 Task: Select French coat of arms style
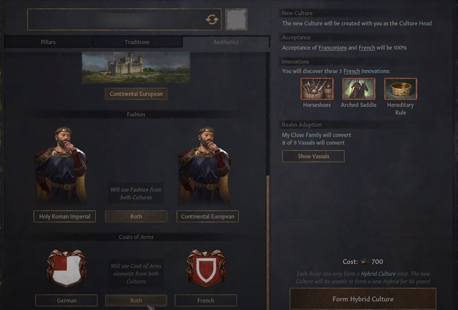206,300
